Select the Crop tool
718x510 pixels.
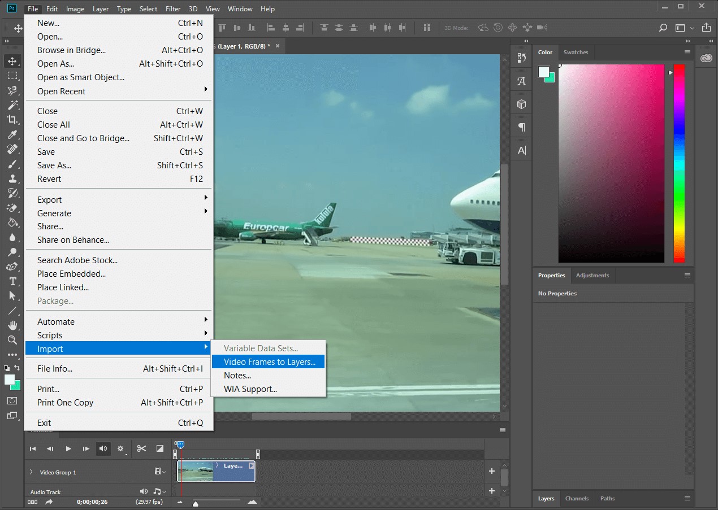coord(12,119)
